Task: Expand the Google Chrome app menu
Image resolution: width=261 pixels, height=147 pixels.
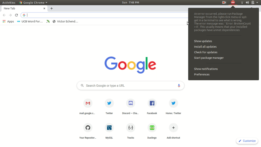Action: point(33,2)
